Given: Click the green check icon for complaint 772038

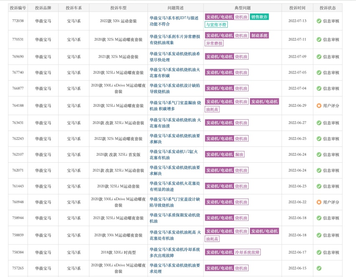Looking at the screenshot, I should pos(319,21).
